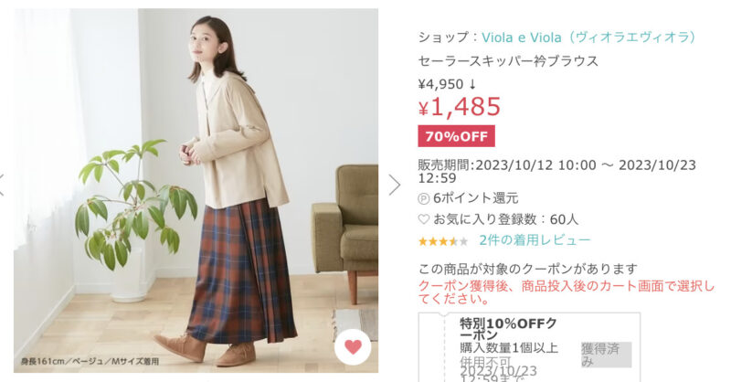731x382 pixels.
Task: Click the 販売期間 sale period text
Action: click(557, 171)
